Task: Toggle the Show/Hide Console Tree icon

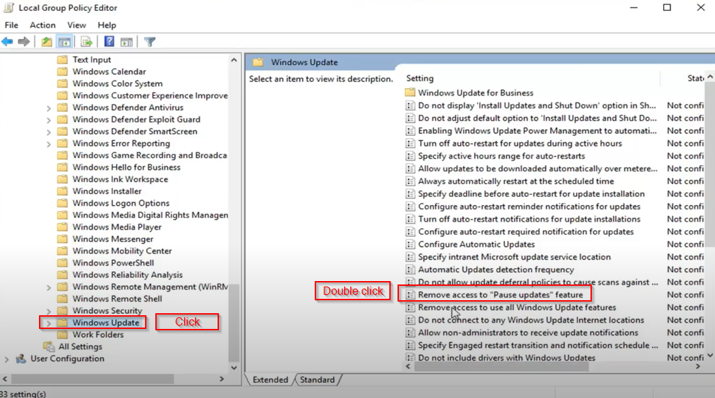Action: pyautogui.click(x=64, y=42)
